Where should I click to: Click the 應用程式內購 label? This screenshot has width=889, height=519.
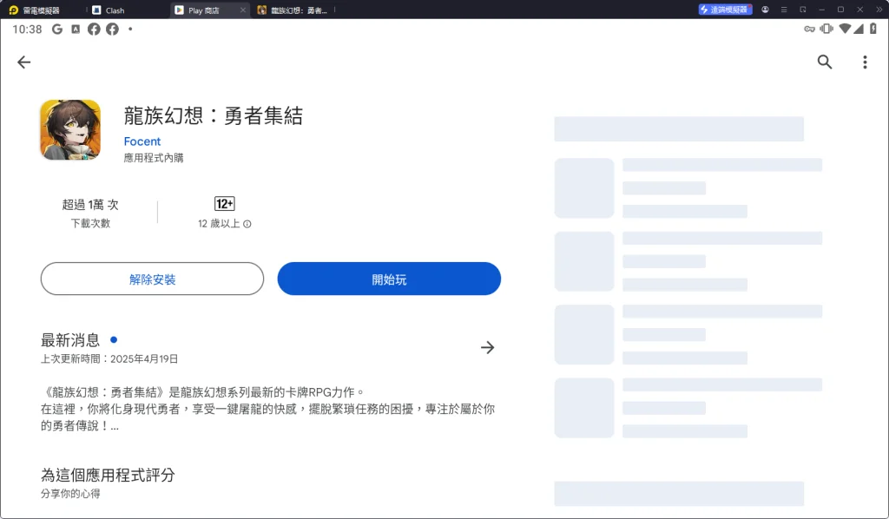tap(154, 157)
